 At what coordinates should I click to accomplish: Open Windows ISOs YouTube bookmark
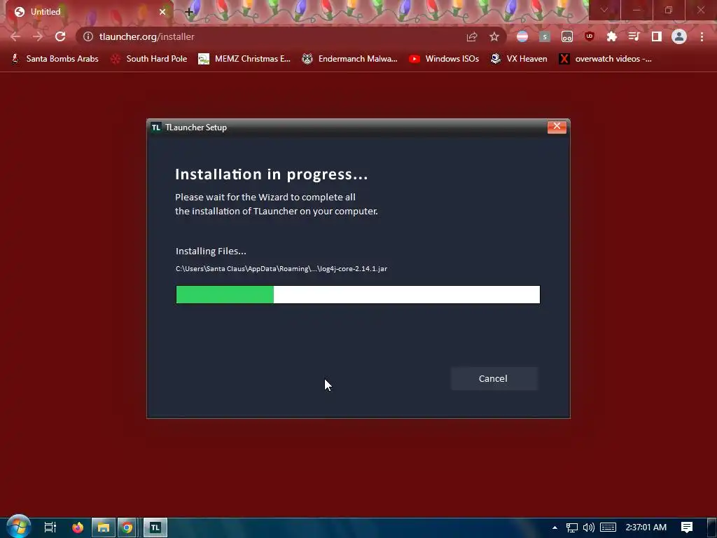click(x=444, y=59)
